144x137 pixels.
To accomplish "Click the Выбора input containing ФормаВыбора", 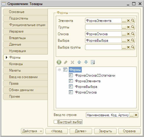I will point(103,41).
